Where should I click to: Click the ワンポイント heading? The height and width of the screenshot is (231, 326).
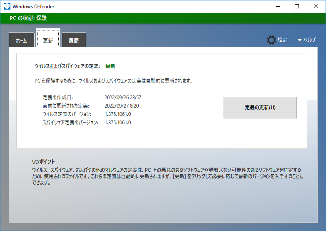pos(43,161)
